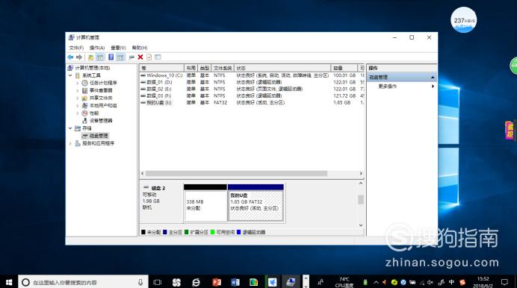Open the 帮助(H) menu
Viewport: 517px width, 288px height.
pos(140,48)
